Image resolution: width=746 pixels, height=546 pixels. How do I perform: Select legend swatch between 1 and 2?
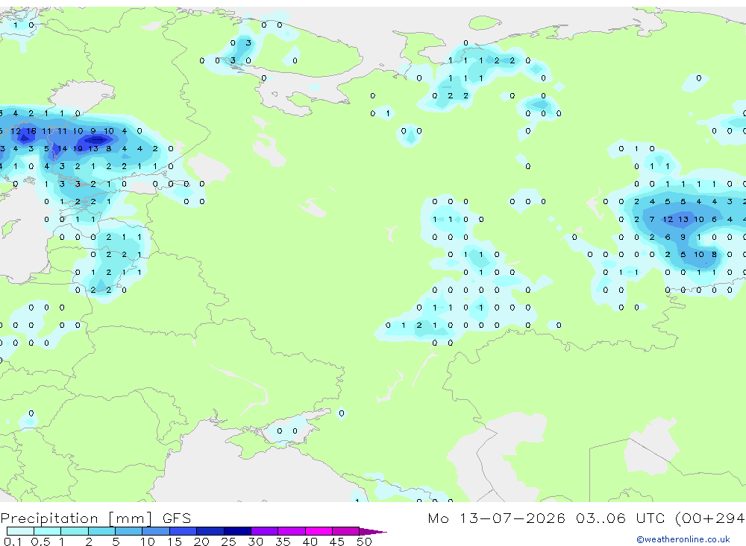pos(74,531)
